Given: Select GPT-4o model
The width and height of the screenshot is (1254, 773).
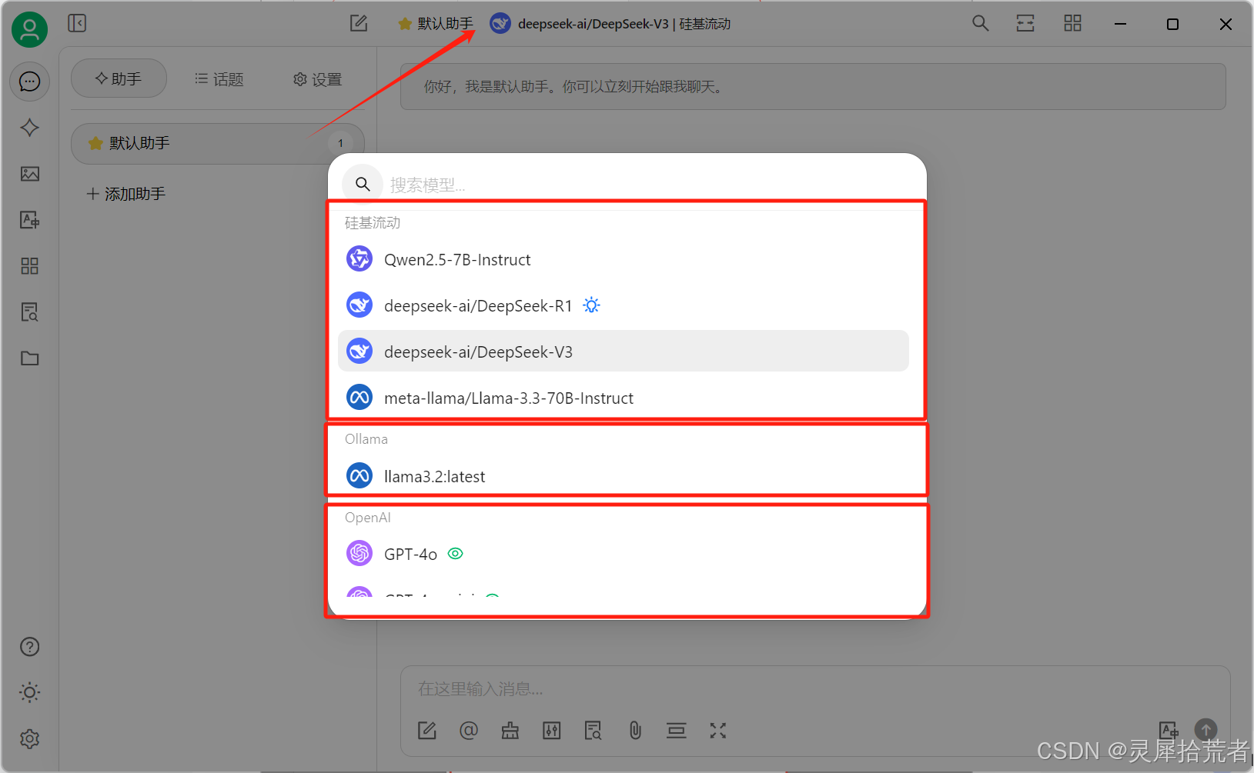Looking at the screenshot, I should 624,554.
